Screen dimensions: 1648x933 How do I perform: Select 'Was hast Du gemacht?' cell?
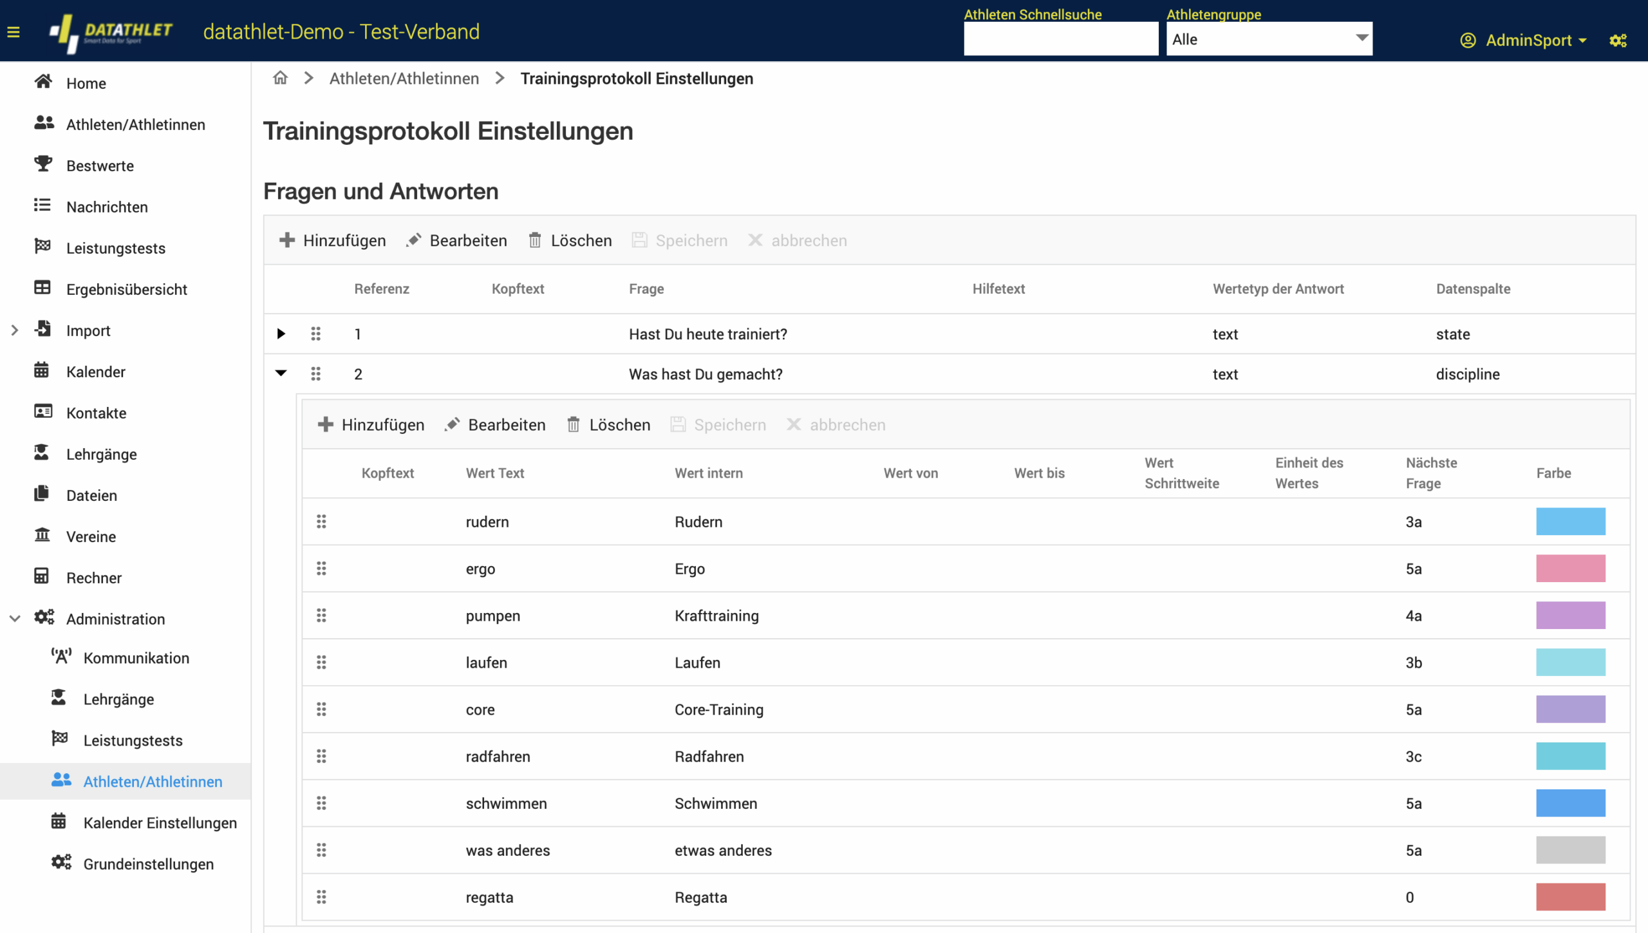coord(706,374)
